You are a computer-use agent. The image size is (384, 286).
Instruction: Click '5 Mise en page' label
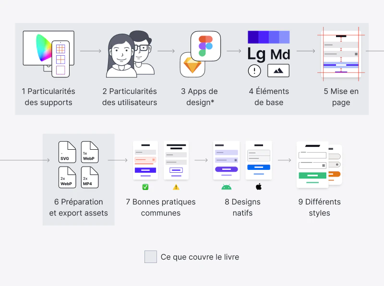[x=341, y=97]
